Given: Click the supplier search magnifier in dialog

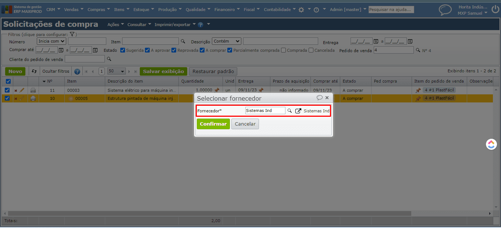Looking at the screenshot, I should [x=289, y=111].
